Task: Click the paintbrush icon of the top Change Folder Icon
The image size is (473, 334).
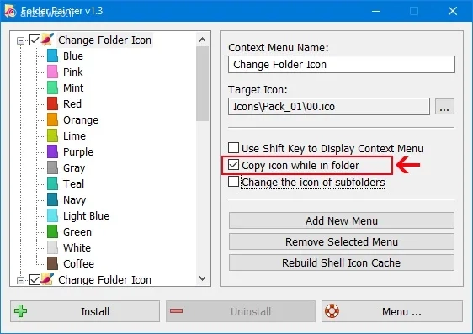Action: coord(48,40)
